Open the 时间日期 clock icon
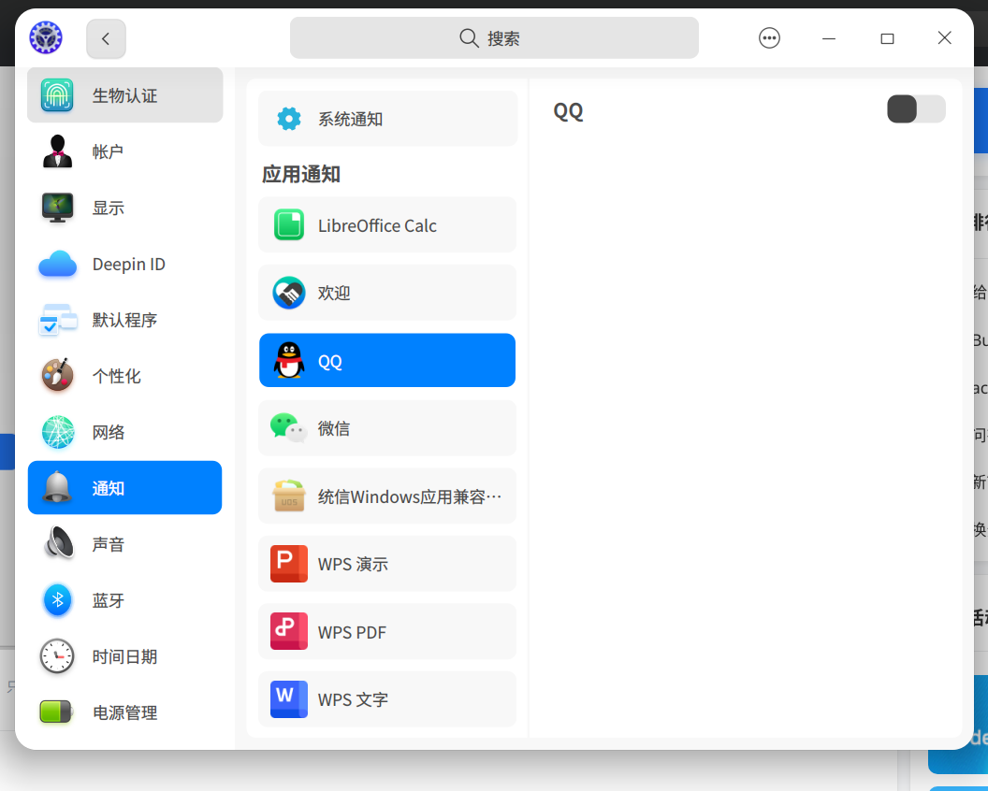Image resolution: width=988 pixels, height=791 pixels. [57, 656]
